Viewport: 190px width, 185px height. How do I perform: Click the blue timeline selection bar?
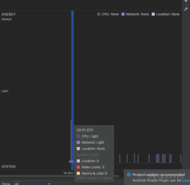pyautogui.click(x=72, y=90)
